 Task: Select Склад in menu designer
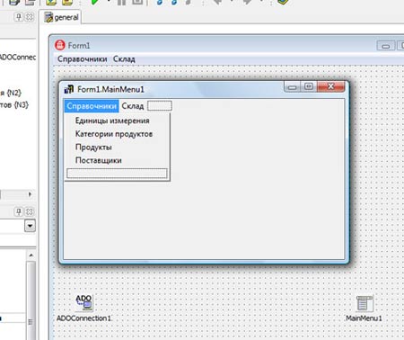pyautogui.click(x=133, y=106)
